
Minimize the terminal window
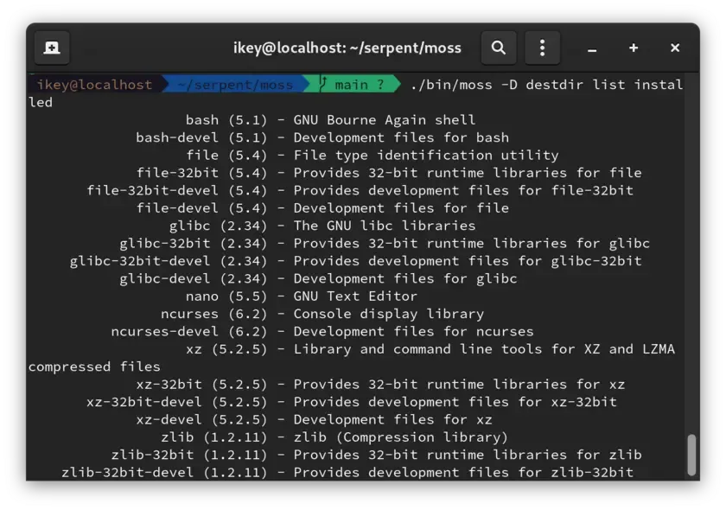(x=592, y=48)
